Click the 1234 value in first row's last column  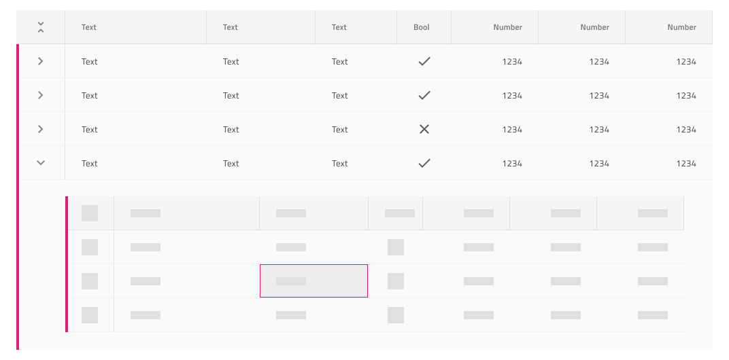click(x=686, y=61)
